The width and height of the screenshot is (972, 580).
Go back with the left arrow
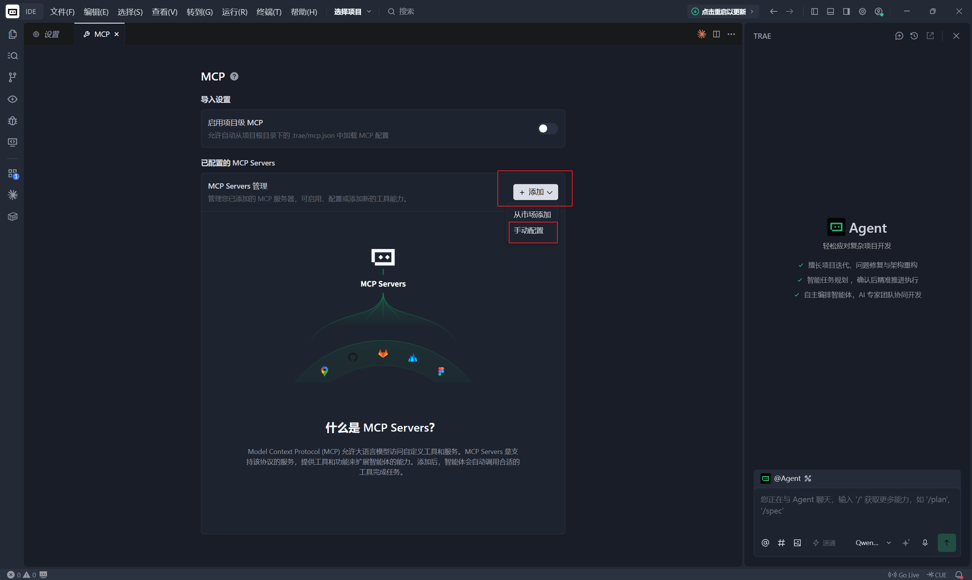pos(773,11)
